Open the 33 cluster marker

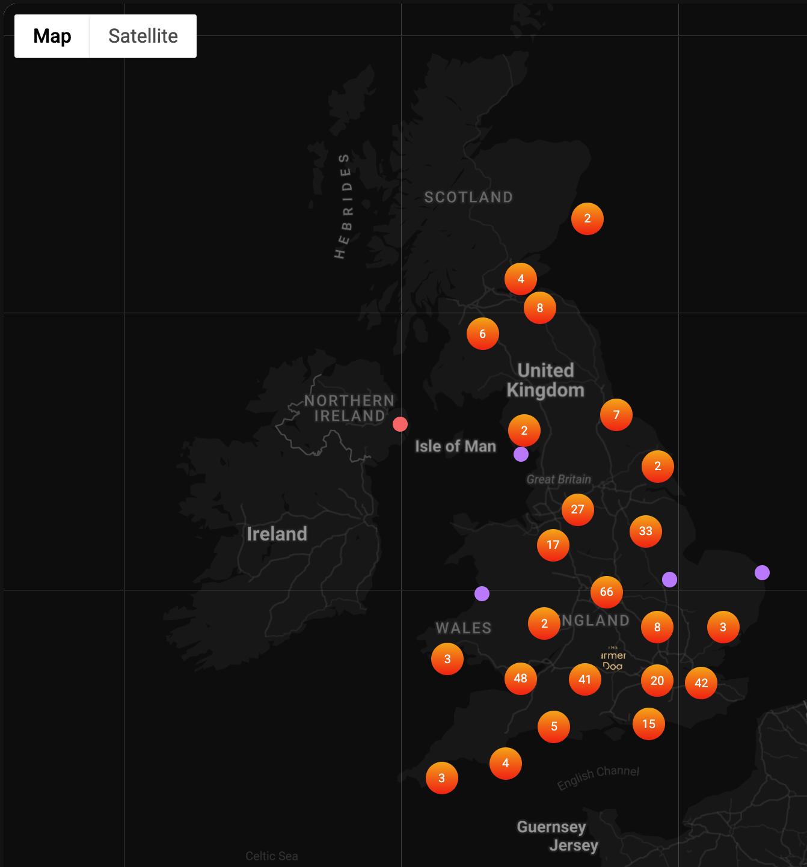pos(646,532)
